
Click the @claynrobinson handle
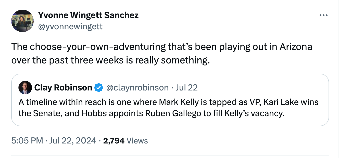[x=137, y=88]
